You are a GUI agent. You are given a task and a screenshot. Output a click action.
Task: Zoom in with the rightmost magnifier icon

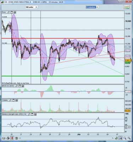[x=129, y=138]
